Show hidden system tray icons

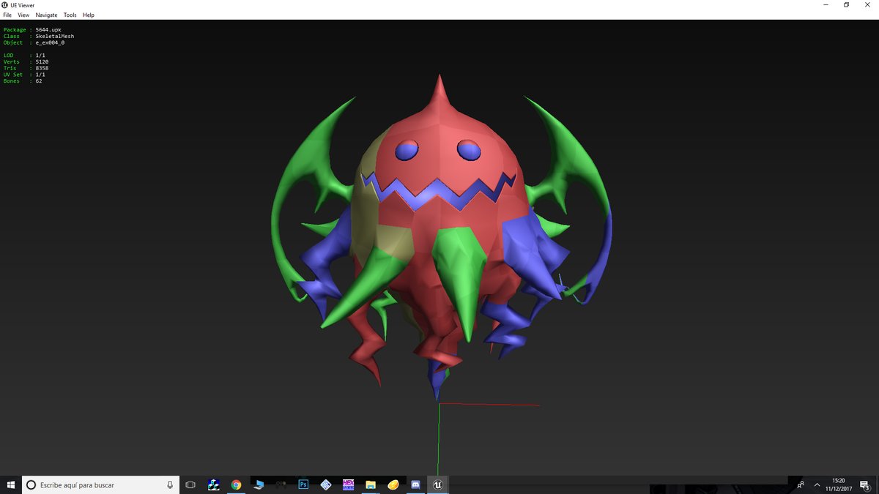[817, 484]
